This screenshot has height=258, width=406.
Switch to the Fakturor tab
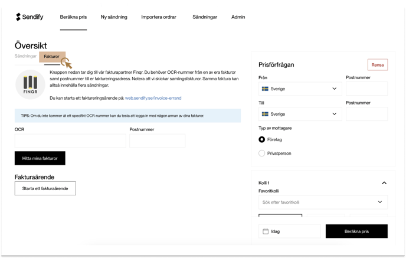point(51,56)
